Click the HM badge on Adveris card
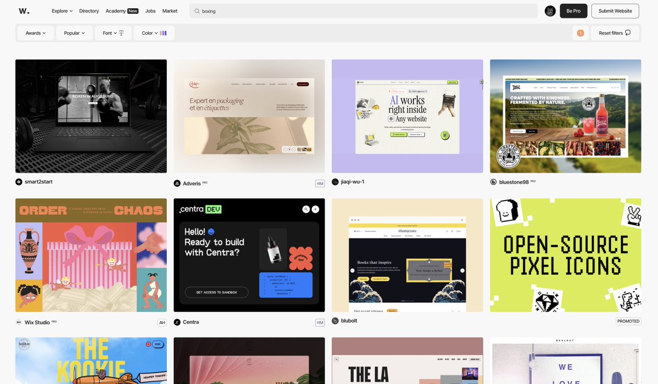The image size is (658, 384). coord(320,184)
